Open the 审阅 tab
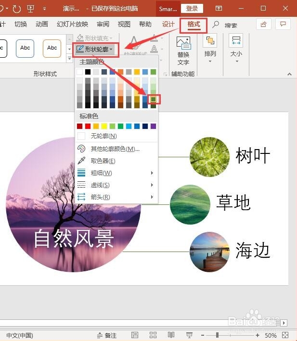Screen dimensions: 297x341 tap(103, 25)
